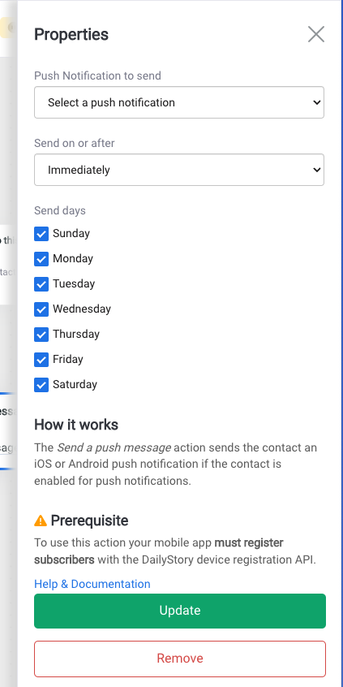This screenshot has width=343, height=687.
Task: Click the green Update button
Action: [180, 611]
